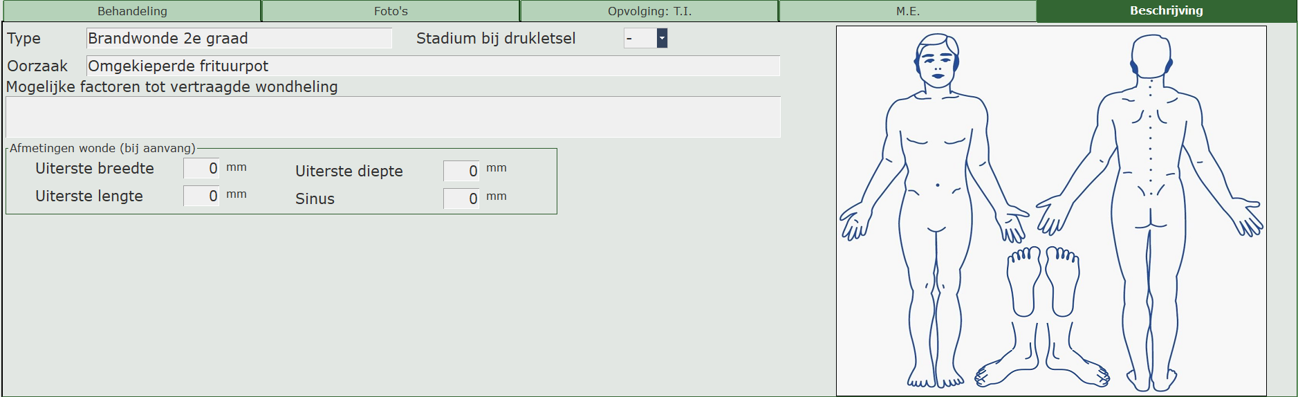The height and width of the screenshot is (397, 1298).
Task: Edit the Oorzaak field text
Action: pos(433,66)
